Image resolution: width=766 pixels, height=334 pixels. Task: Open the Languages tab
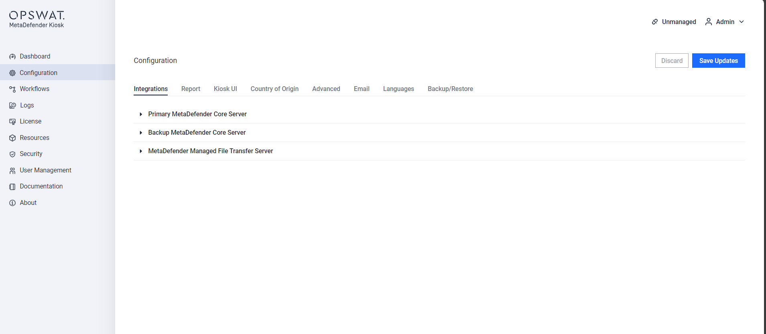click(398, 89)
